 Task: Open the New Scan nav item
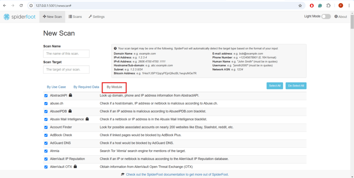[52, 17]
